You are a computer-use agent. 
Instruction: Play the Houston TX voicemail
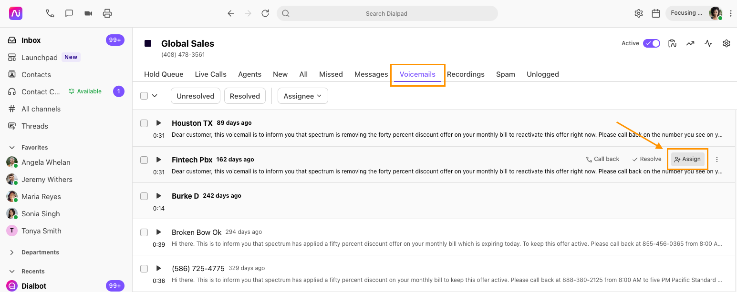click(159, 123)
